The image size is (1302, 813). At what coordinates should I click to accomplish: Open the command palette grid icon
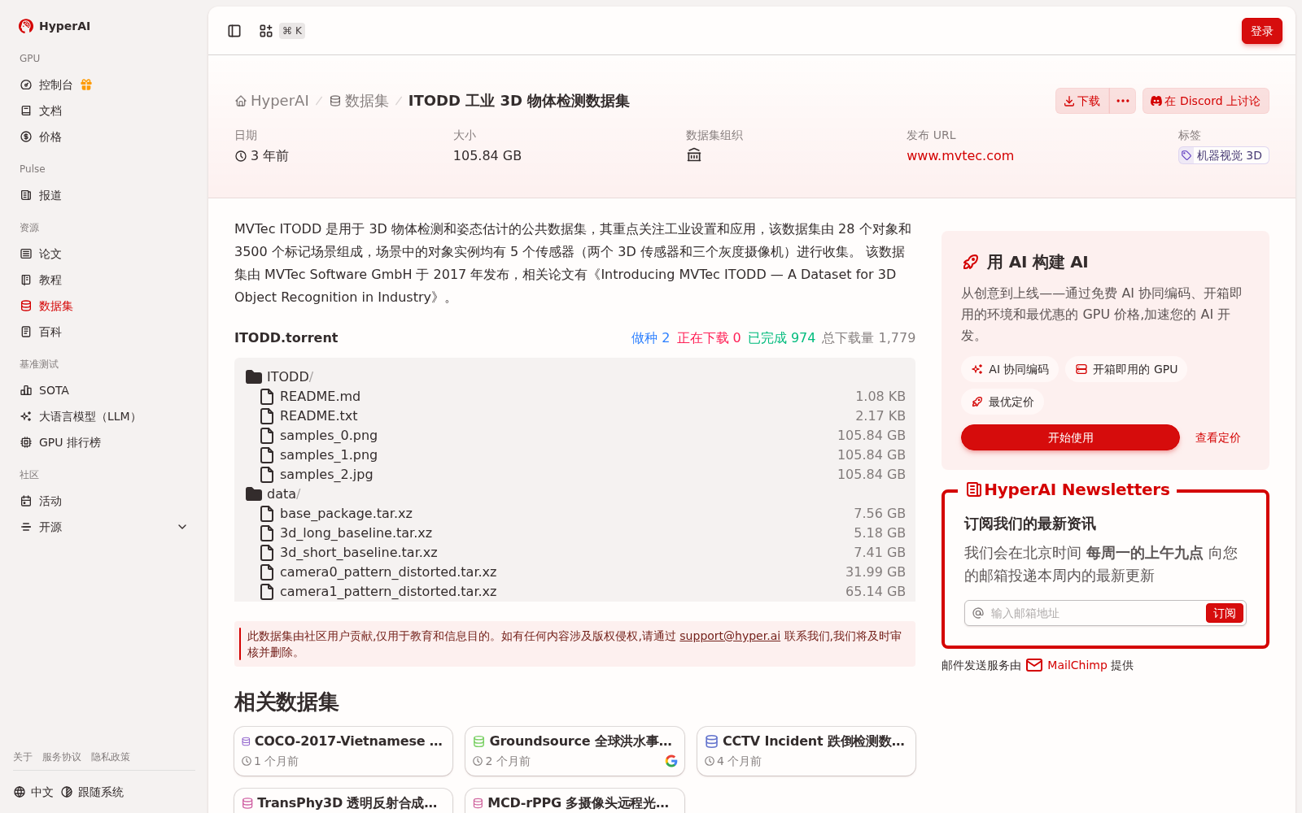[266, 31]
